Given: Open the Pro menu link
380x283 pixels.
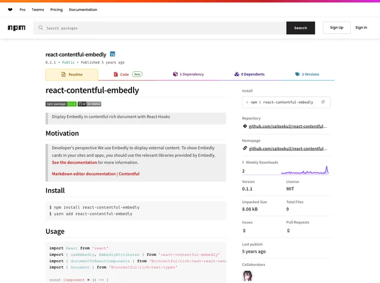Looking at the screenshot, I should [x=23, y=10].
